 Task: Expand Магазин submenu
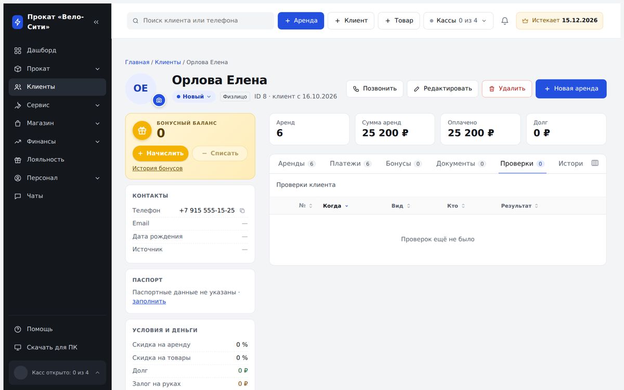point(57,123)
